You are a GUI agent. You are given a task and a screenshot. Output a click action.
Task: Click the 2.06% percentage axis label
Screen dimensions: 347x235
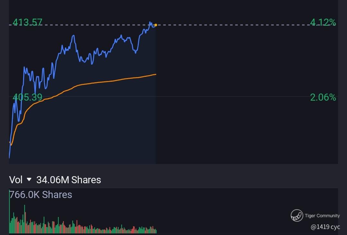coord(323,97)
